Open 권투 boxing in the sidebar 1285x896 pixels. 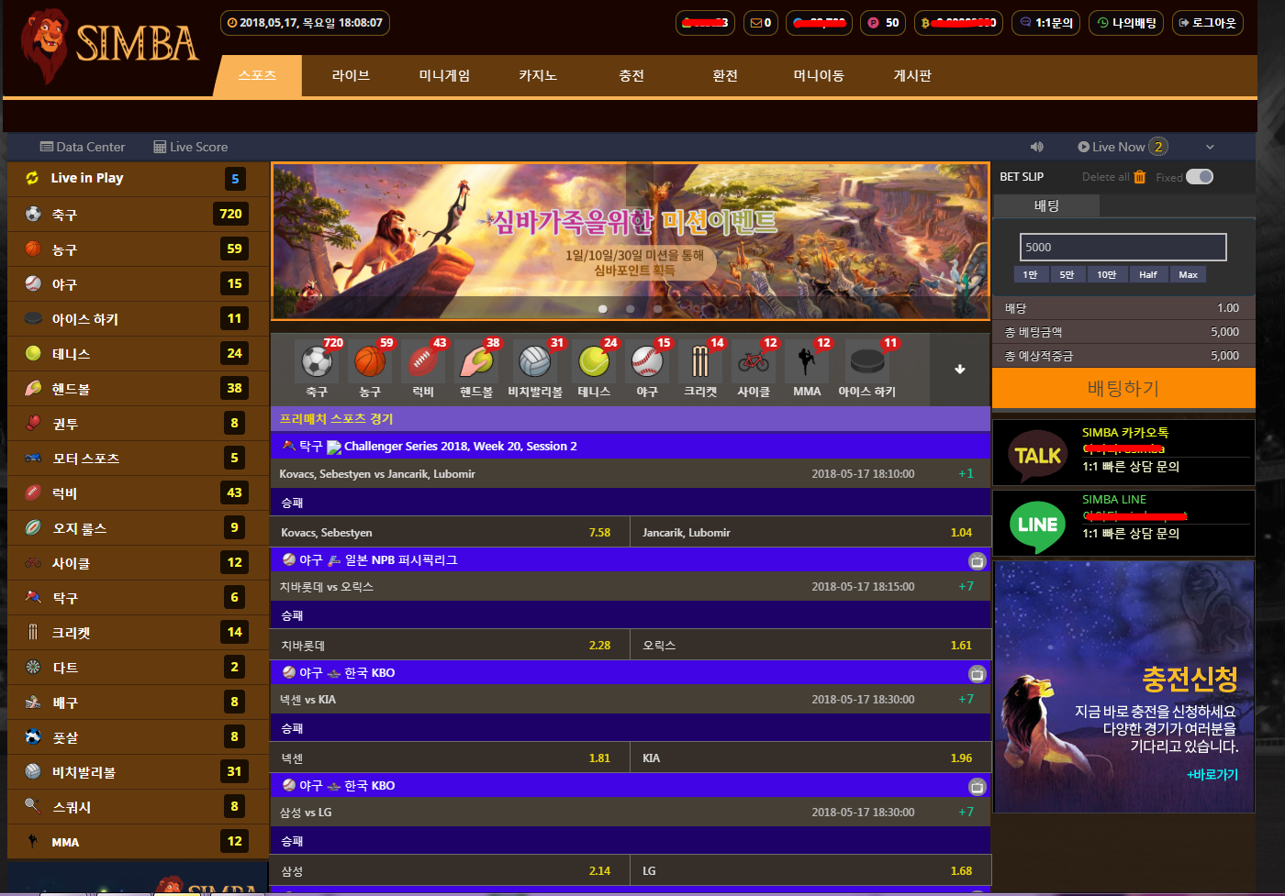[138, 424]
